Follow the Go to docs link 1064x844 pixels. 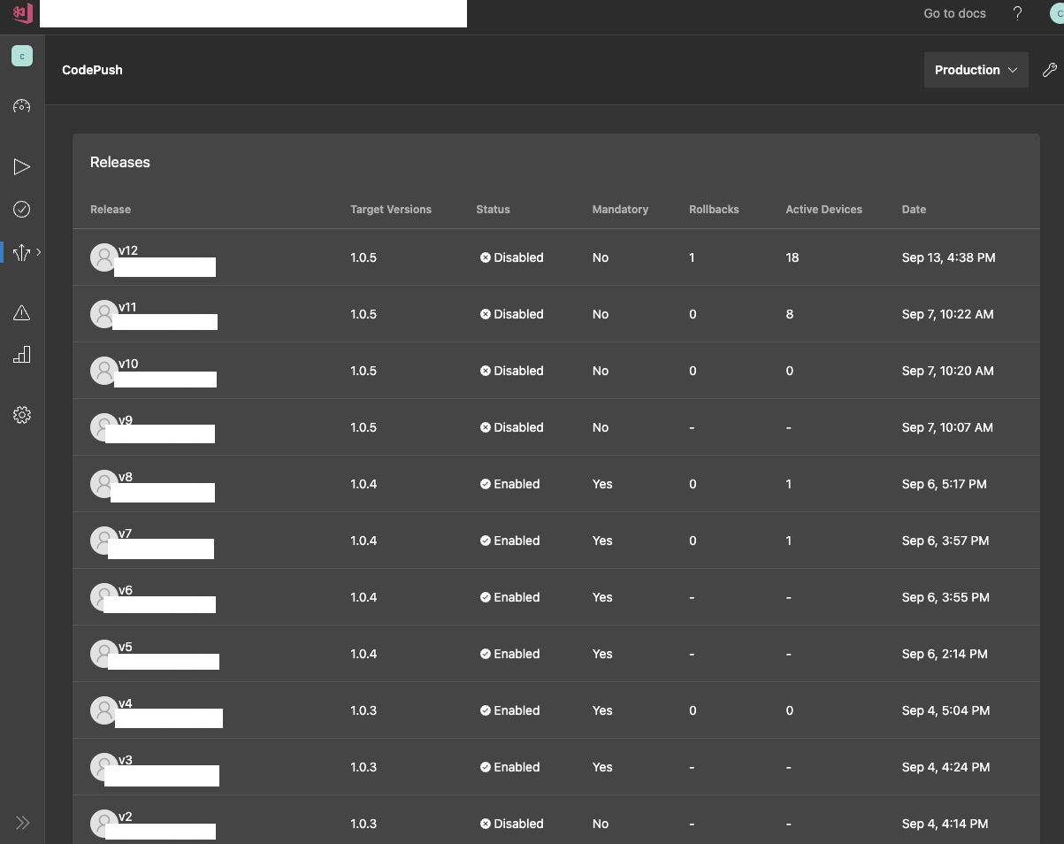click(954, 13)
